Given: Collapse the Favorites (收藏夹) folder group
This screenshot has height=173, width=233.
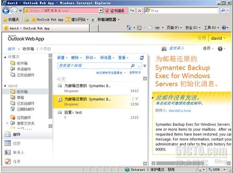Looking at the screenshot, I should (x=5, y=57).
